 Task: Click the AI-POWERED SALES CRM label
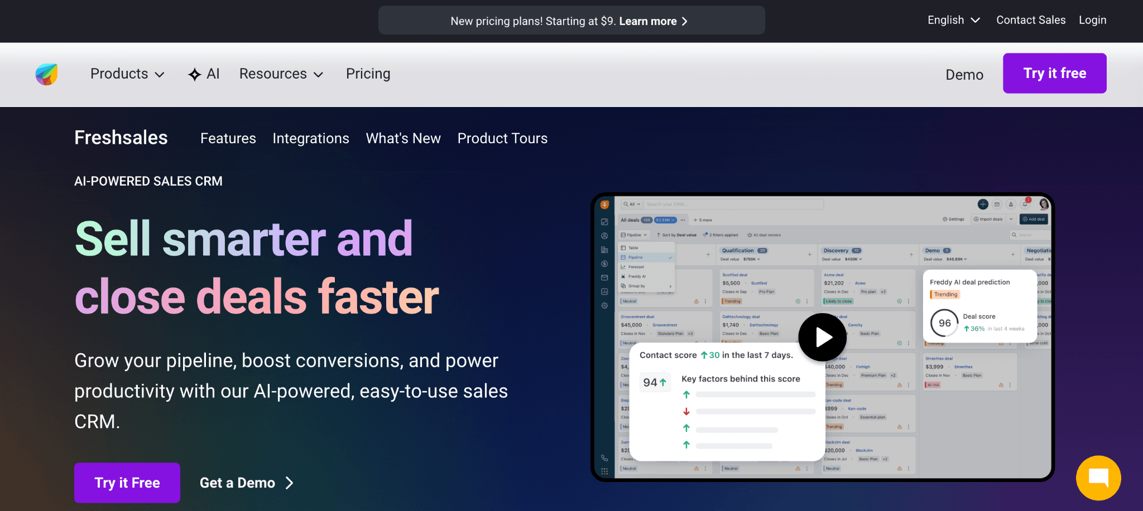[x=148, y=181]
